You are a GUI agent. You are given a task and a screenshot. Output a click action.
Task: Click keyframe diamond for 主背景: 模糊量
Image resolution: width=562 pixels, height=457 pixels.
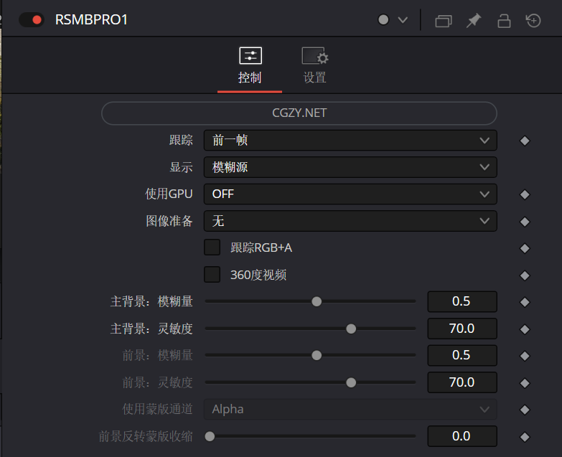click(x=525, y=302)
